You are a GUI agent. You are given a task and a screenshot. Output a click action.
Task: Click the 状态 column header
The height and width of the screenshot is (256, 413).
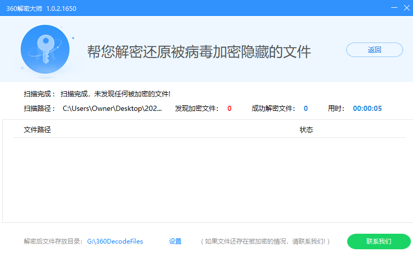(306, 130)
